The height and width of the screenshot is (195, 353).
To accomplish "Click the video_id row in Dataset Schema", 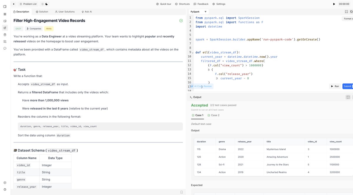I will 42,165.
